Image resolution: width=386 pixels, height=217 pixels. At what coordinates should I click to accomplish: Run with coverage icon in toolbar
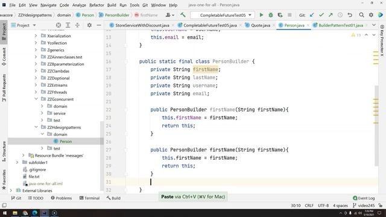(x=280, y=15)
